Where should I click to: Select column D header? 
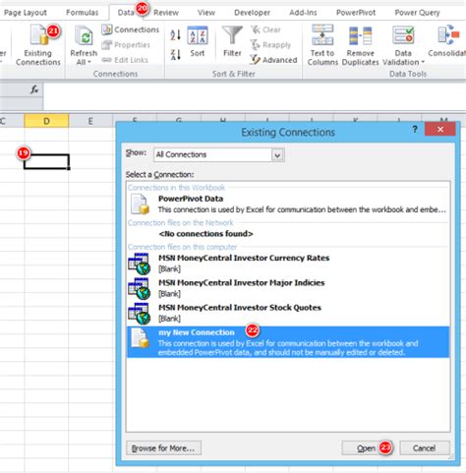click(46, 121)
